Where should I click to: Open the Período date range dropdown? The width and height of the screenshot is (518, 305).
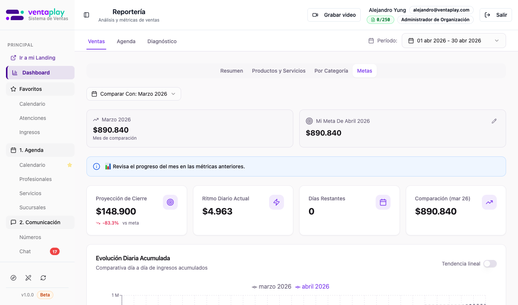454,41
